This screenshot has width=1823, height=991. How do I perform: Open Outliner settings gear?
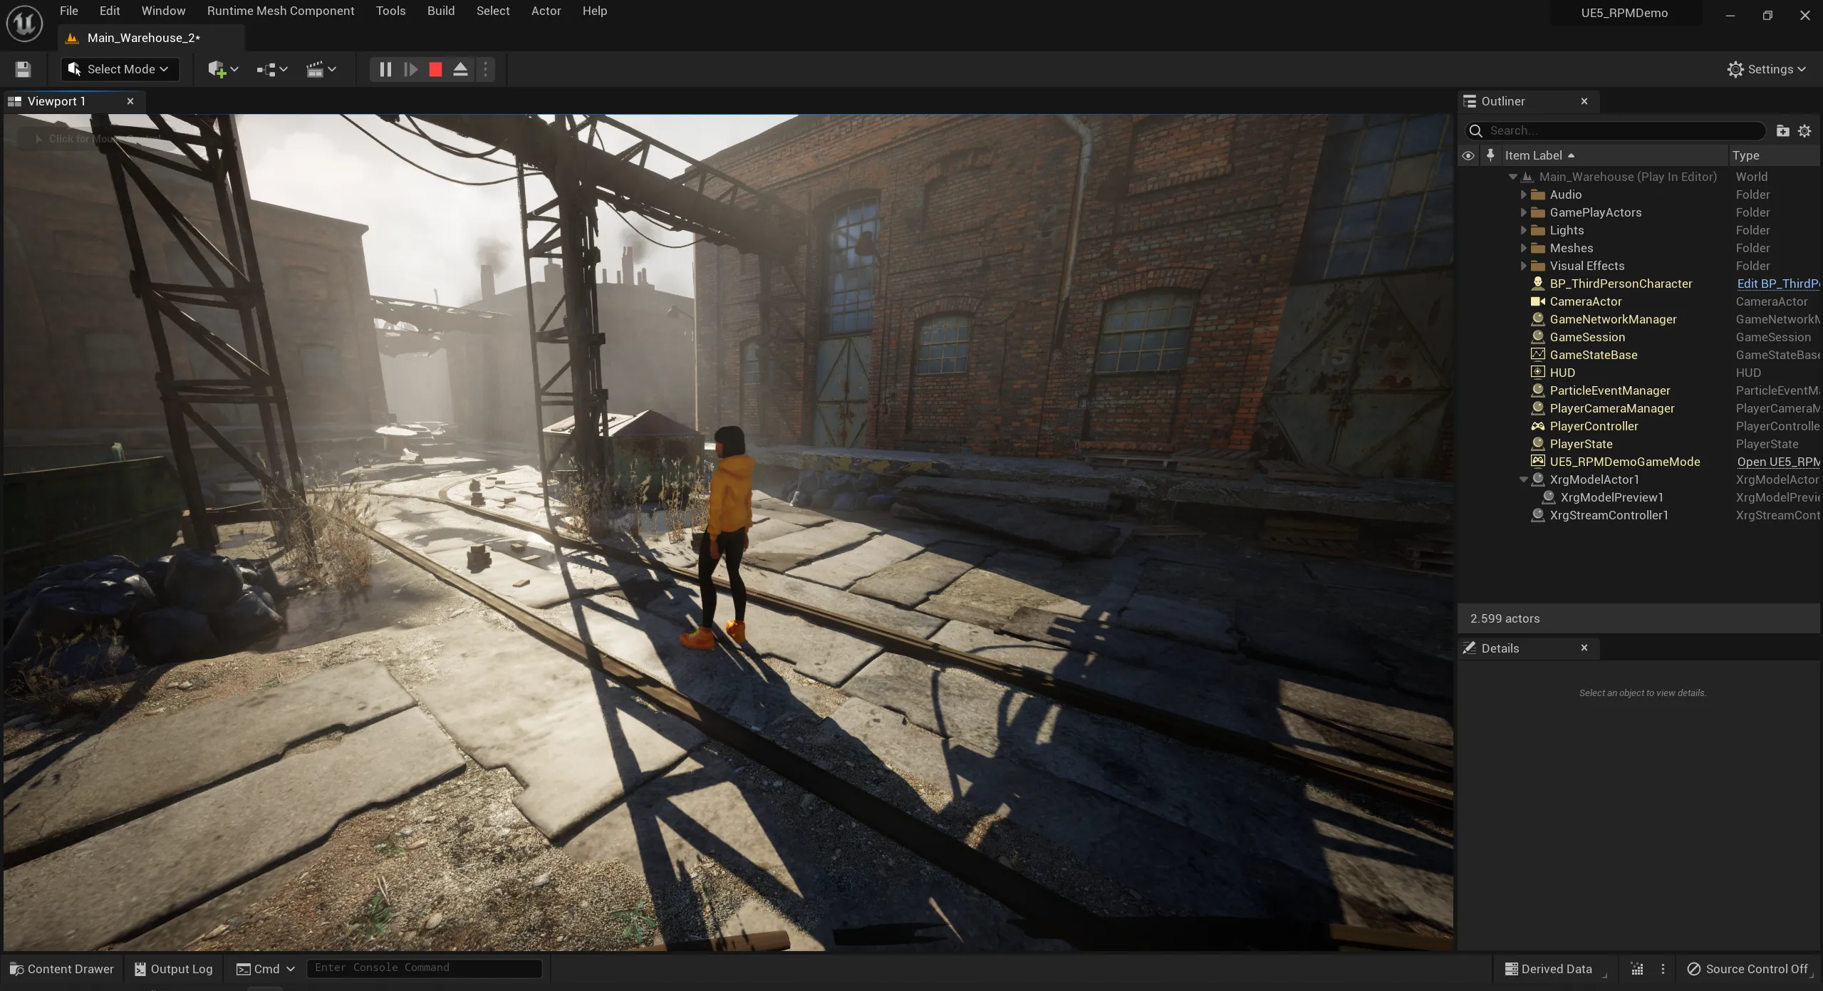pos(1804,130)
